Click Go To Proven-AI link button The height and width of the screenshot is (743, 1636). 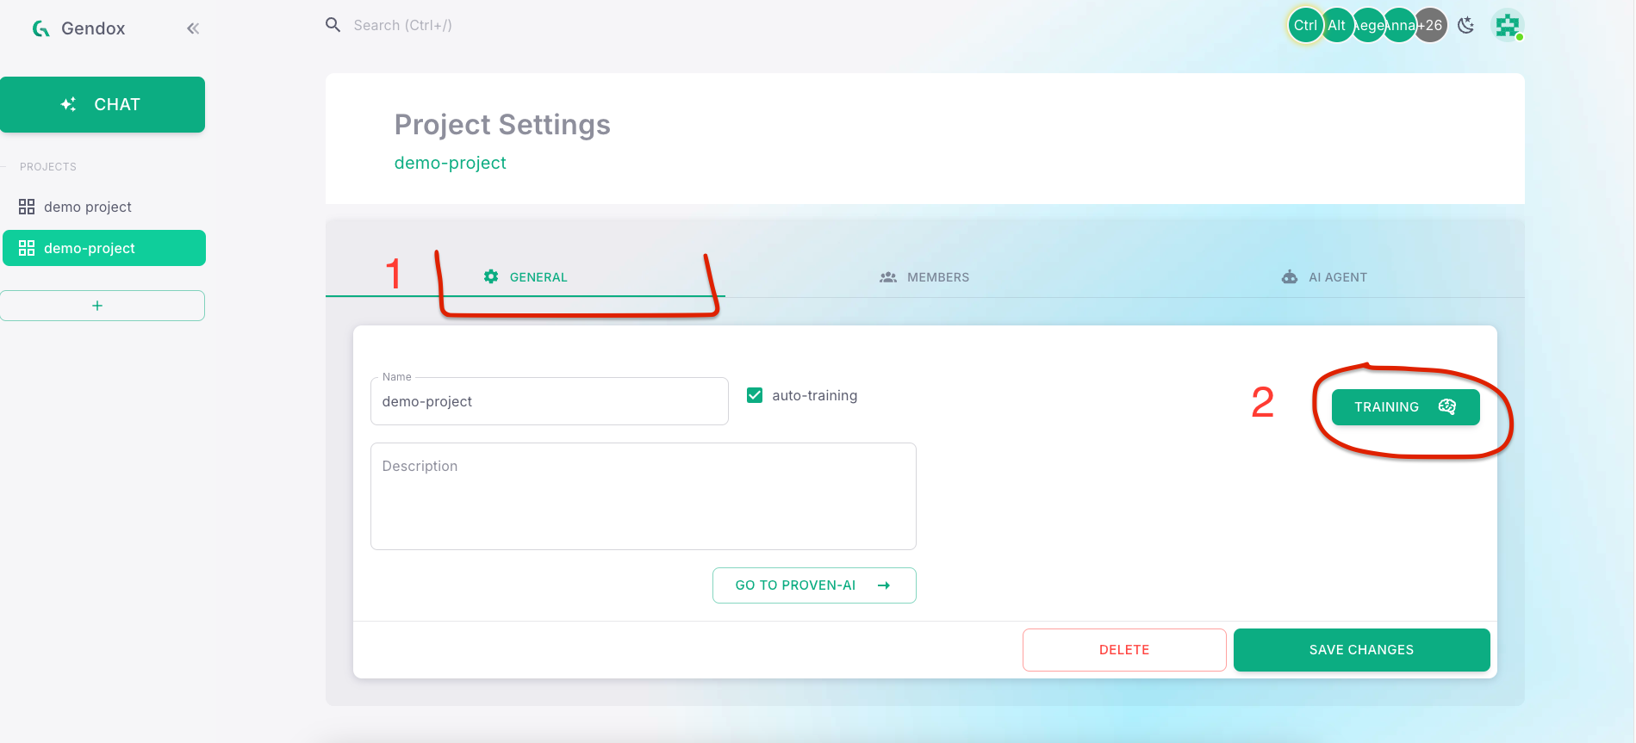click(x=813, y=585)
